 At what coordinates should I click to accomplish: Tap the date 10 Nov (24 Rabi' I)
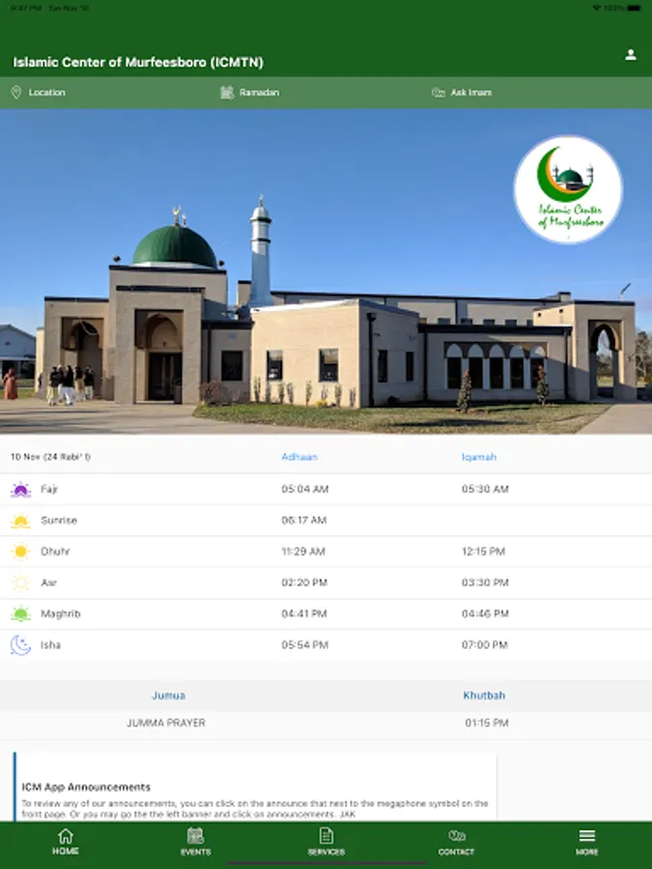[x=50, y=457]
